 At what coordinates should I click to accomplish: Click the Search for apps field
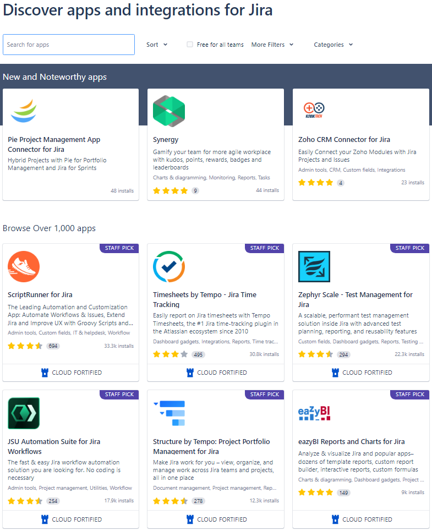click(69, 45)
